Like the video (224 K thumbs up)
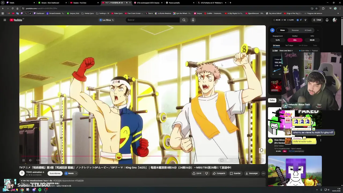Screen dimensions: 343x193 click(x=197, y=173)
